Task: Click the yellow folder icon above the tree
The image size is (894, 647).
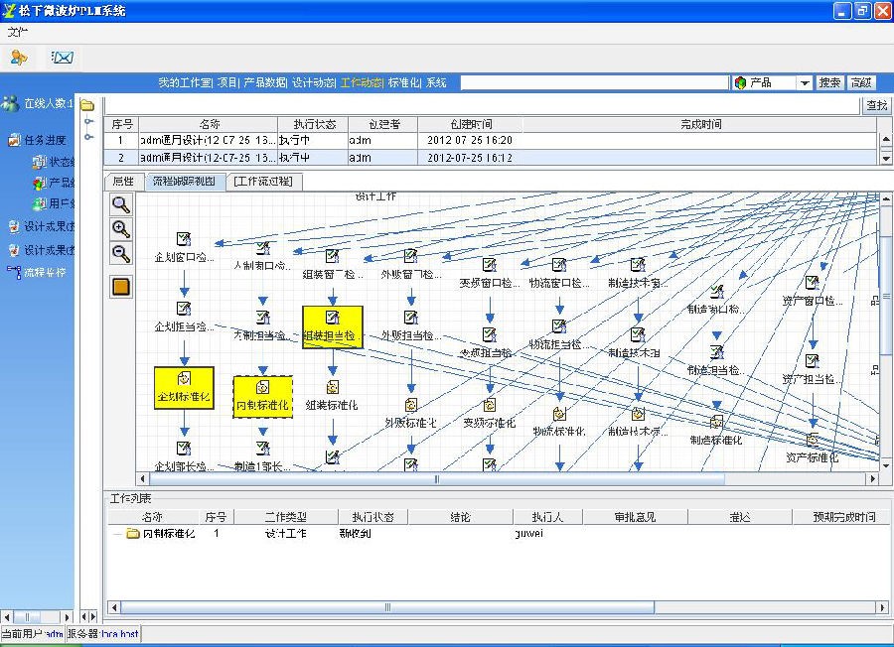Action: coord(87,105)
